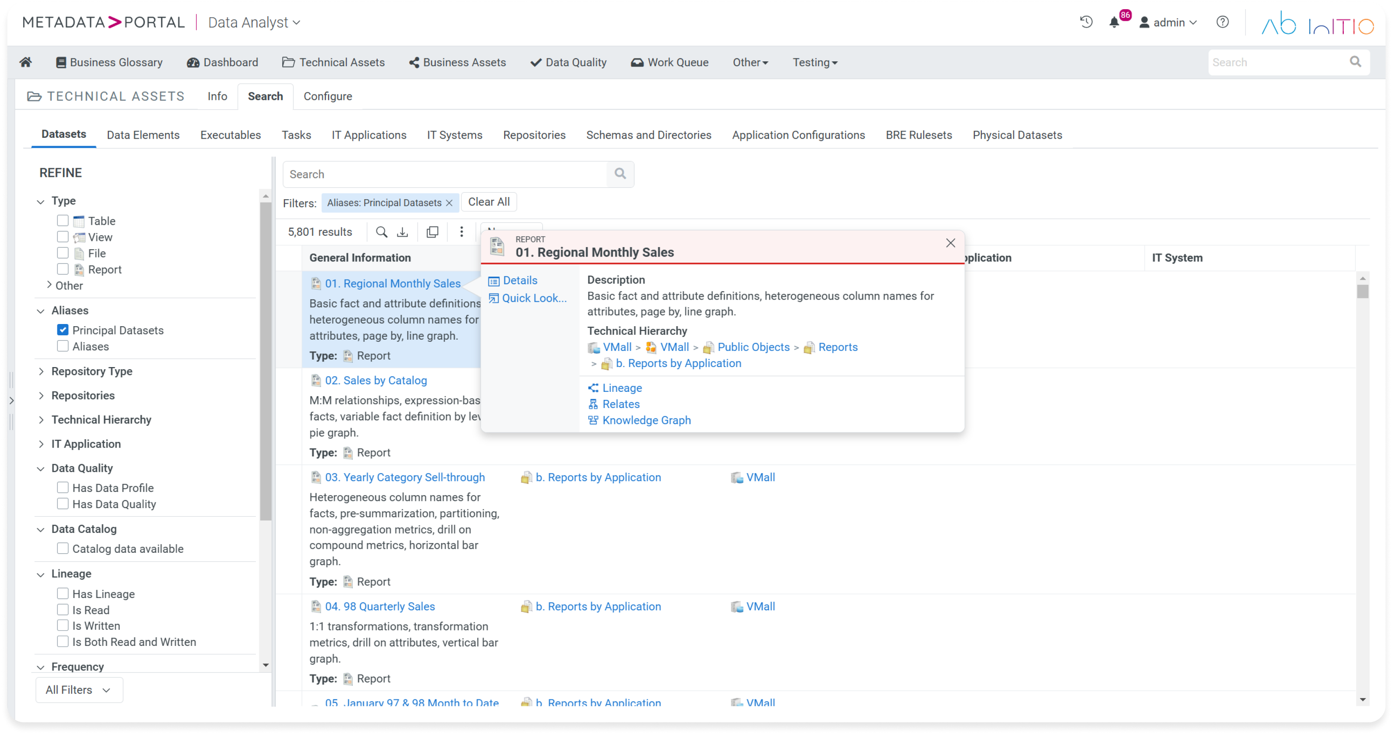1393x735 pixels.
Task: Click the top navigation search magnifier
Action: click(x=1355, y=62)
